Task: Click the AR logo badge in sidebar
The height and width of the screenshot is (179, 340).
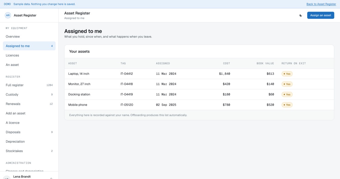Action: [x=8, y=15]
